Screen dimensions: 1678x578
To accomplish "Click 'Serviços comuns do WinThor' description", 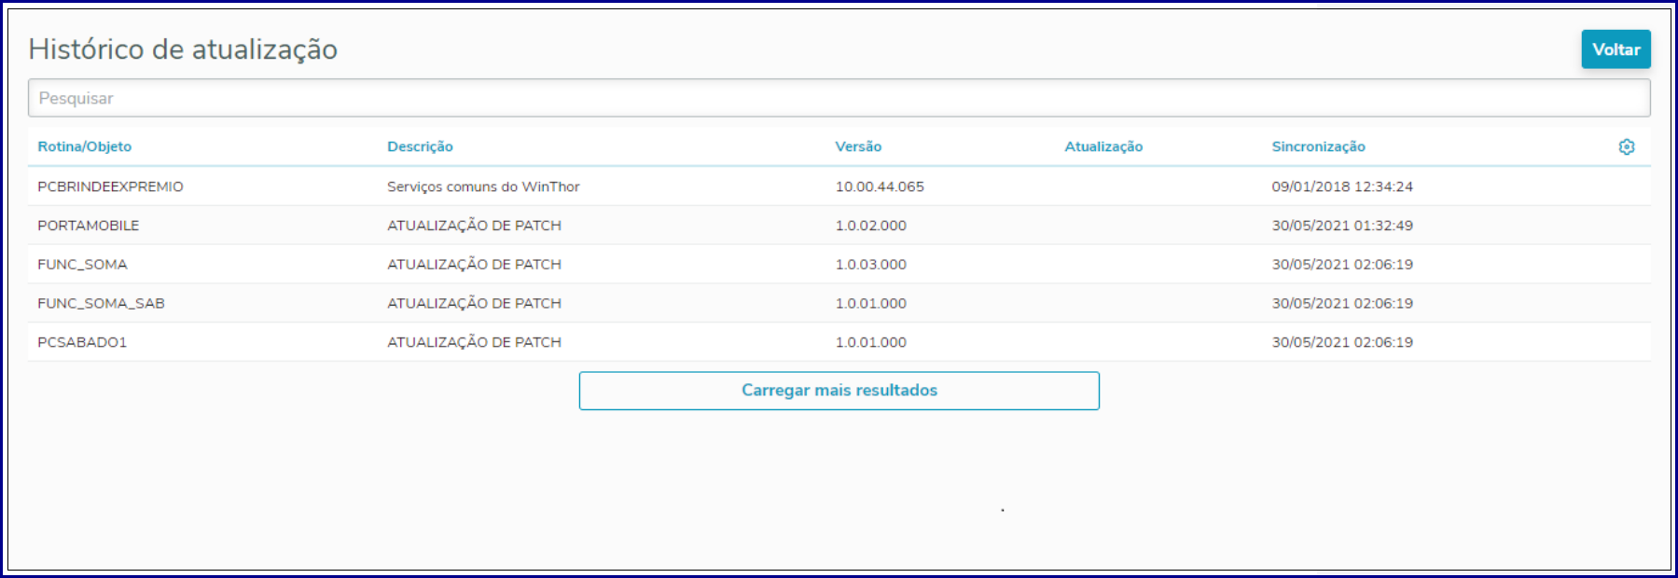I will pos(483,186).
